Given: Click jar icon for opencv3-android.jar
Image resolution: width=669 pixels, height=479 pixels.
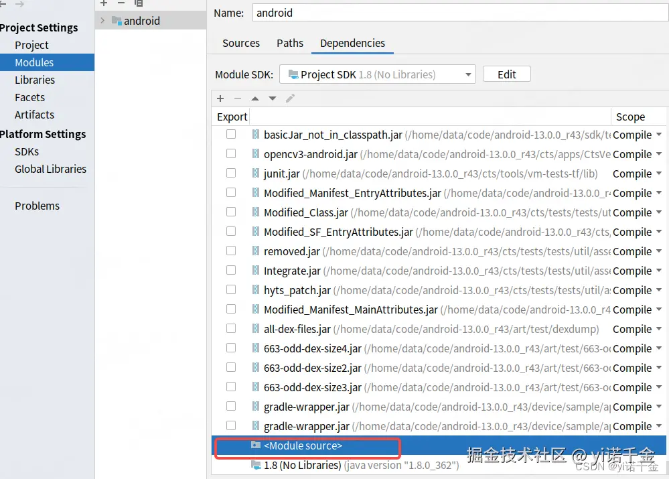Looking at the screenshot, I should (x=256, y=153).
